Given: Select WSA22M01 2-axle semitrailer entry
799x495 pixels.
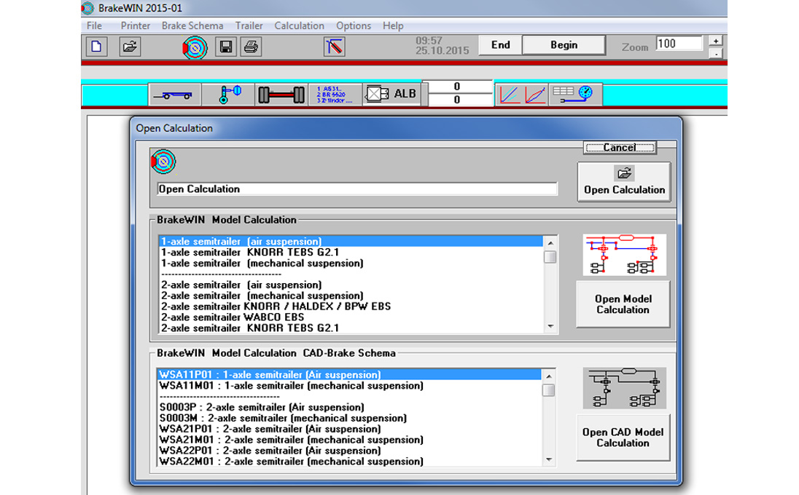Looking at the screenshot, I should pyautogui.click(x=349, y=462).
